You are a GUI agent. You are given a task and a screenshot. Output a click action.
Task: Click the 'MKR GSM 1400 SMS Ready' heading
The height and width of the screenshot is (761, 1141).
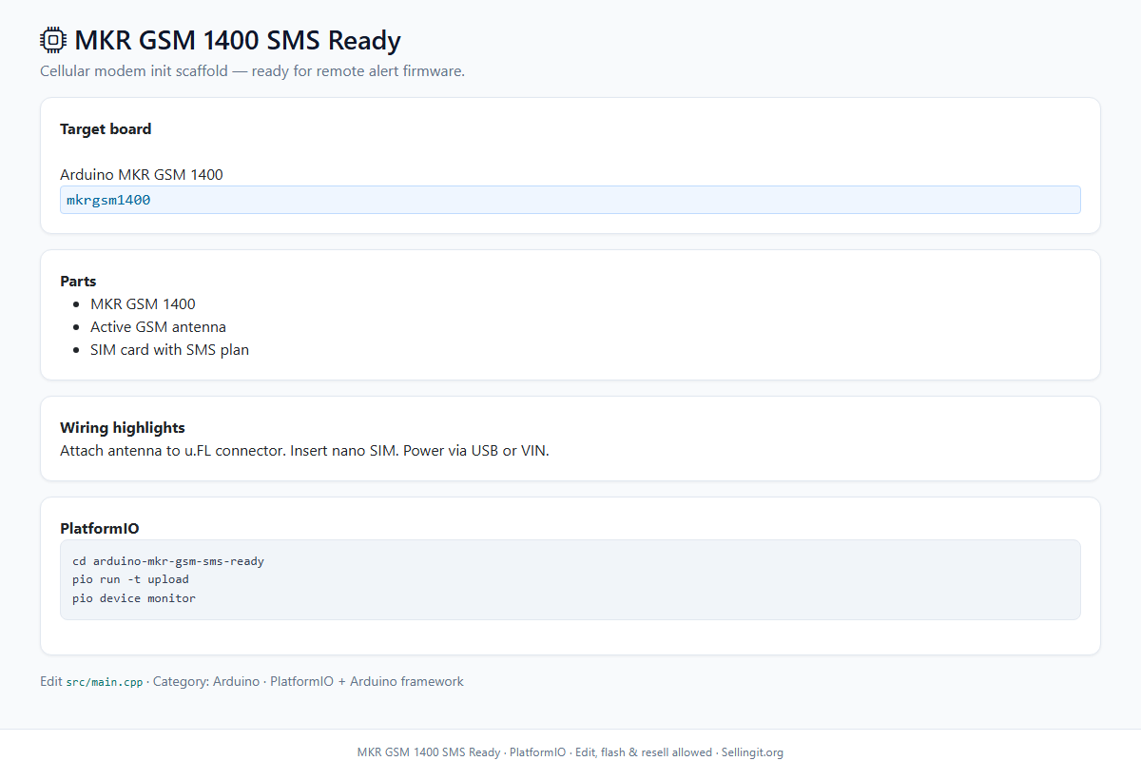(238, 40)
